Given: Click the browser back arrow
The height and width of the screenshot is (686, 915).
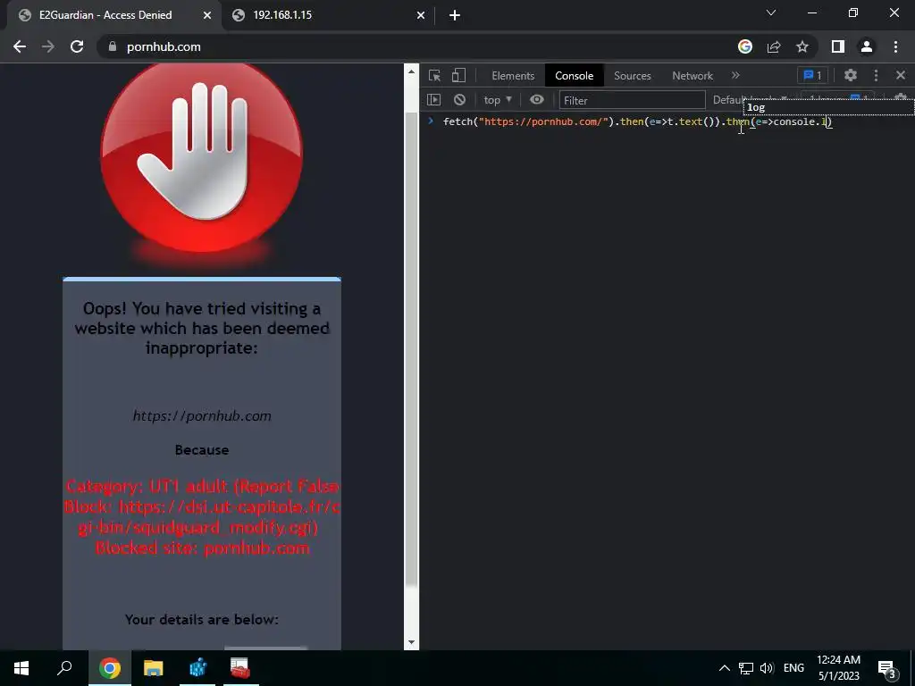Looking at the screenshot, I should (20, 46).
